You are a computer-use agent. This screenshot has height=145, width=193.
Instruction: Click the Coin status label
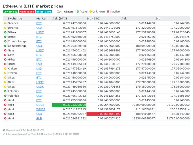66,12
